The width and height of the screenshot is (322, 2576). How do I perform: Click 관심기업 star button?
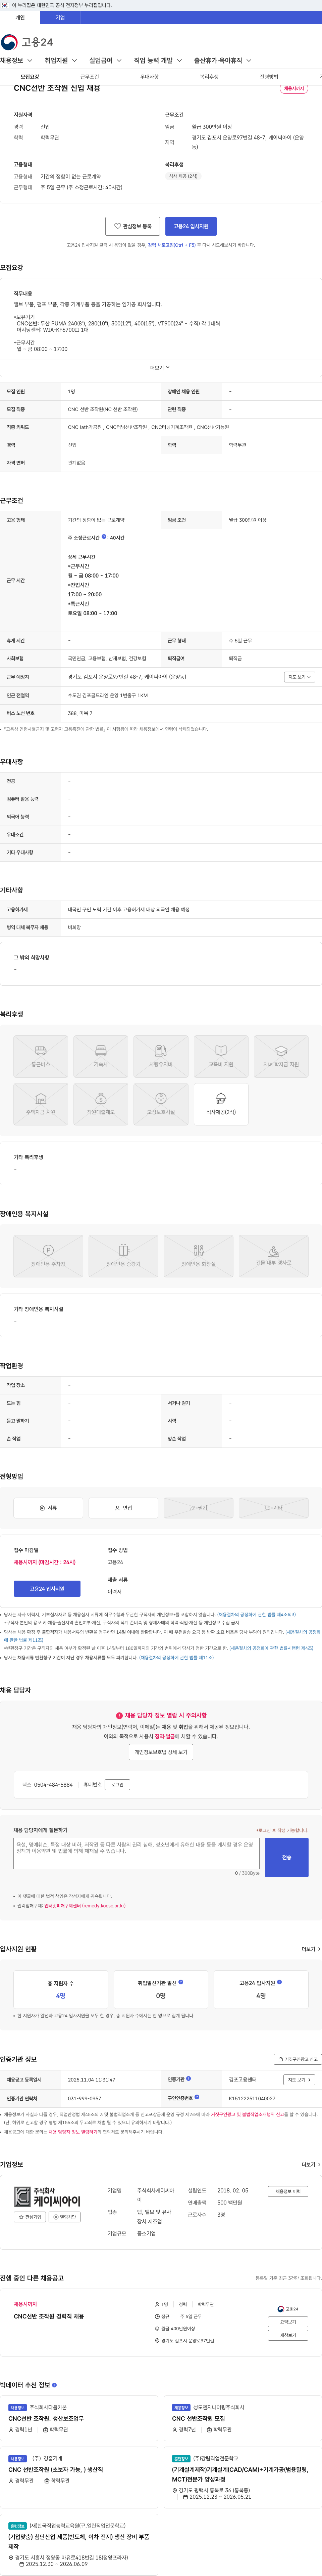[x=30, y=2217]
